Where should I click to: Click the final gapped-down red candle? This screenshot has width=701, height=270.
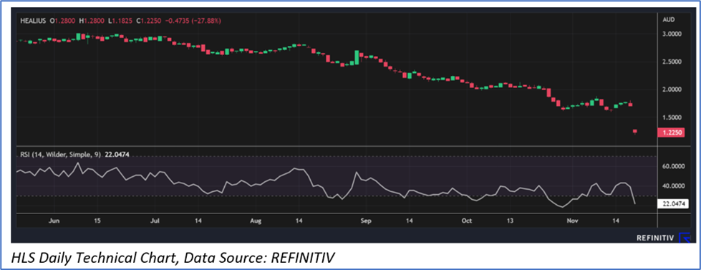coord(635,131)
